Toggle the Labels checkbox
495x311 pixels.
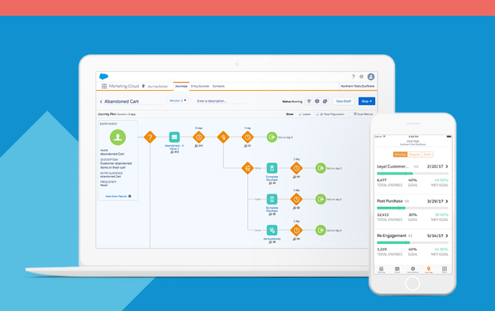(x=300, y=114)
